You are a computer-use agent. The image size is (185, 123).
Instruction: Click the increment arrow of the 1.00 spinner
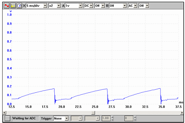point(112,117)
